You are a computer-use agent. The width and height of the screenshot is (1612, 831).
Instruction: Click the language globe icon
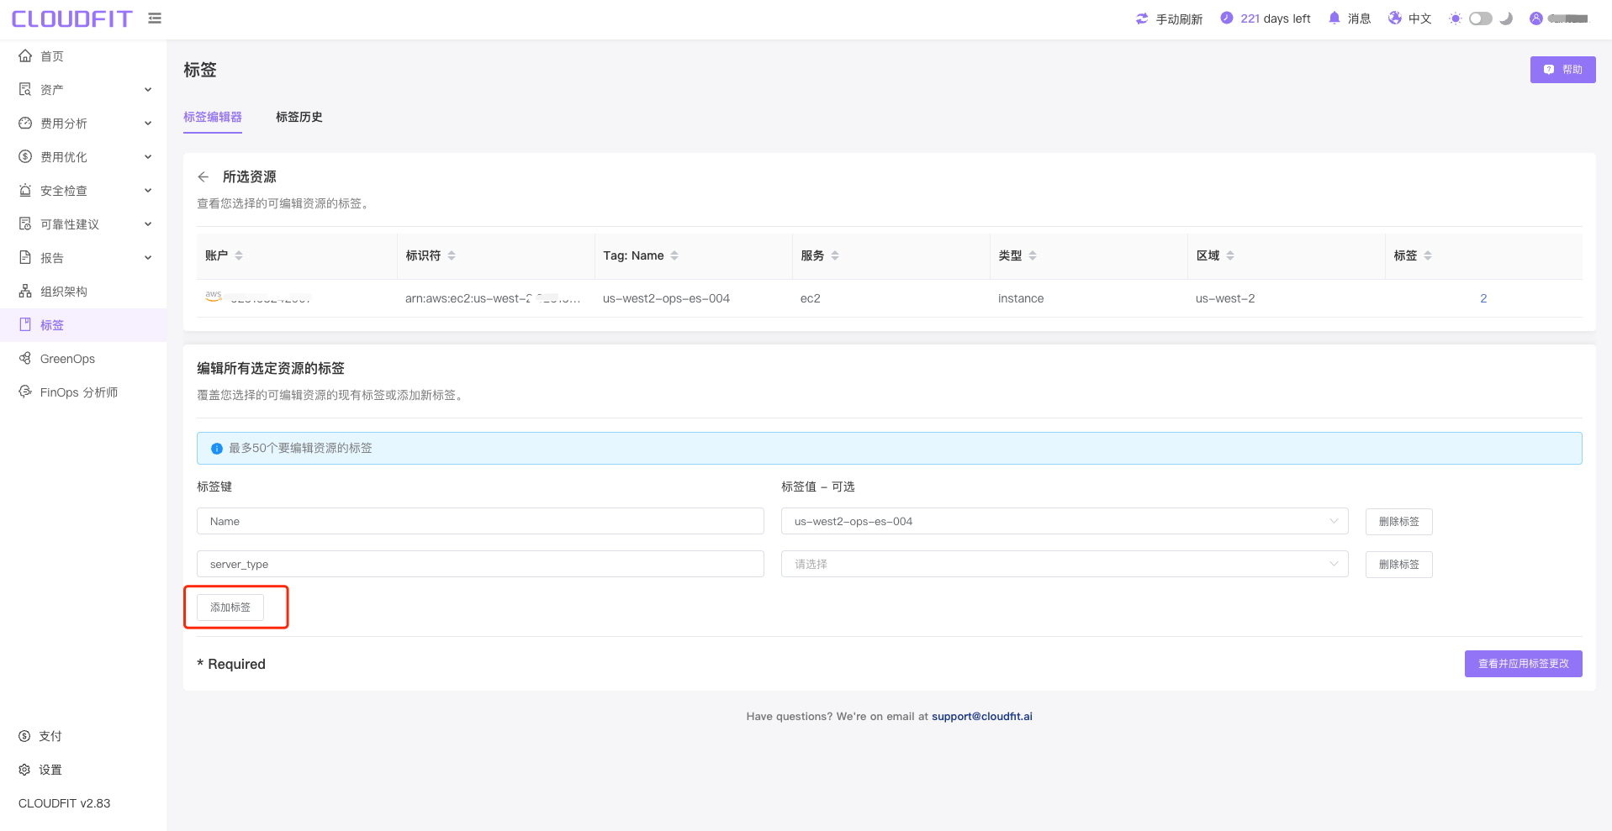pyautogui.click(x=1395, y=18)
